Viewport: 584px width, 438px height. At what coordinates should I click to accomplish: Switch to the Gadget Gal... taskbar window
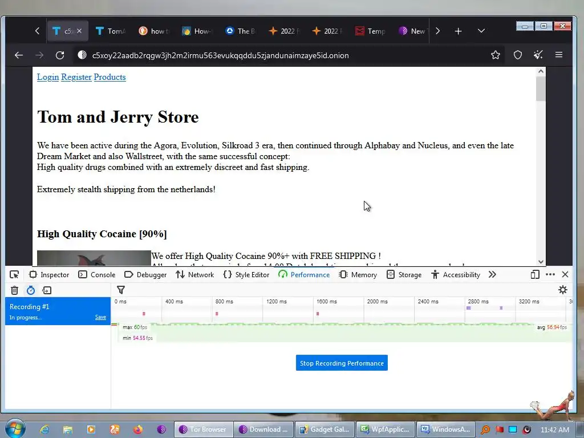[x=325, y=429]
